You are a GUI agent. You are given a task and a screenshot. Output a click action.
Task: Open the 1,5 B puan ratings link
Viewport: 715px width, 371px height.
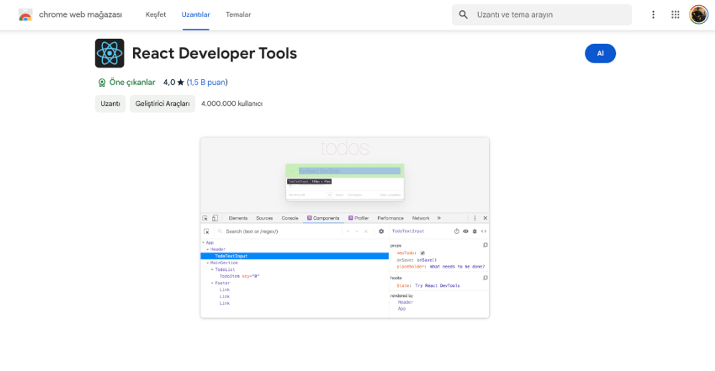pyautogui.click(x=207, y=82)
